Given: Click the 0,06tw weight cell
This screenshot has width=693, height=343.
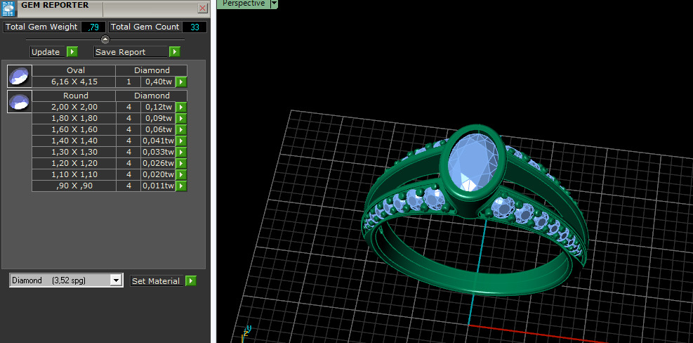Looking at the screenshot, I should [158, 129].
